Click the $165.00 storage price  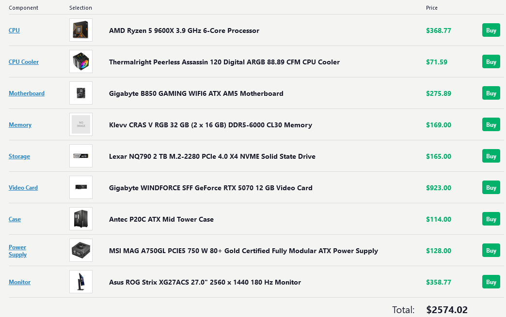[x=438, y=156]
